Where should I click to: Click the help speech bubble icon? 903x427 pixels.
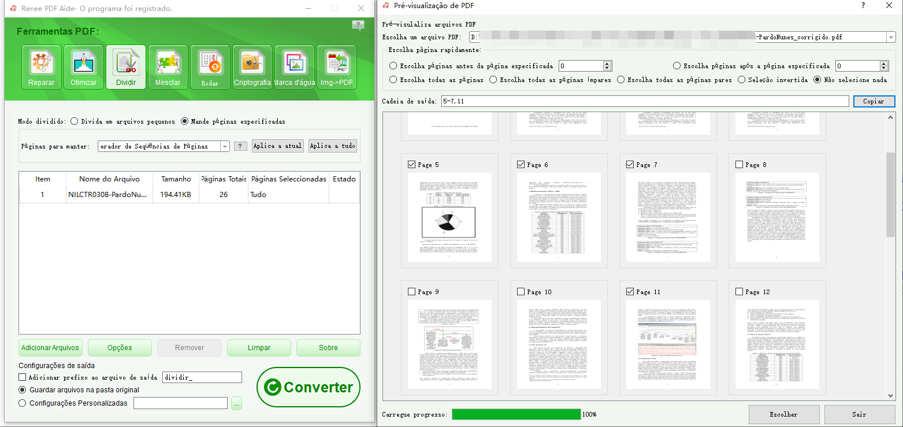pyautogui.click(x=358, y=25)
